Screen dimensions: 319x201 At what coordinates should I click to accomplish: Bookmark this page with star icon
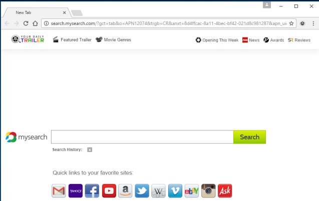coord(291,23)
